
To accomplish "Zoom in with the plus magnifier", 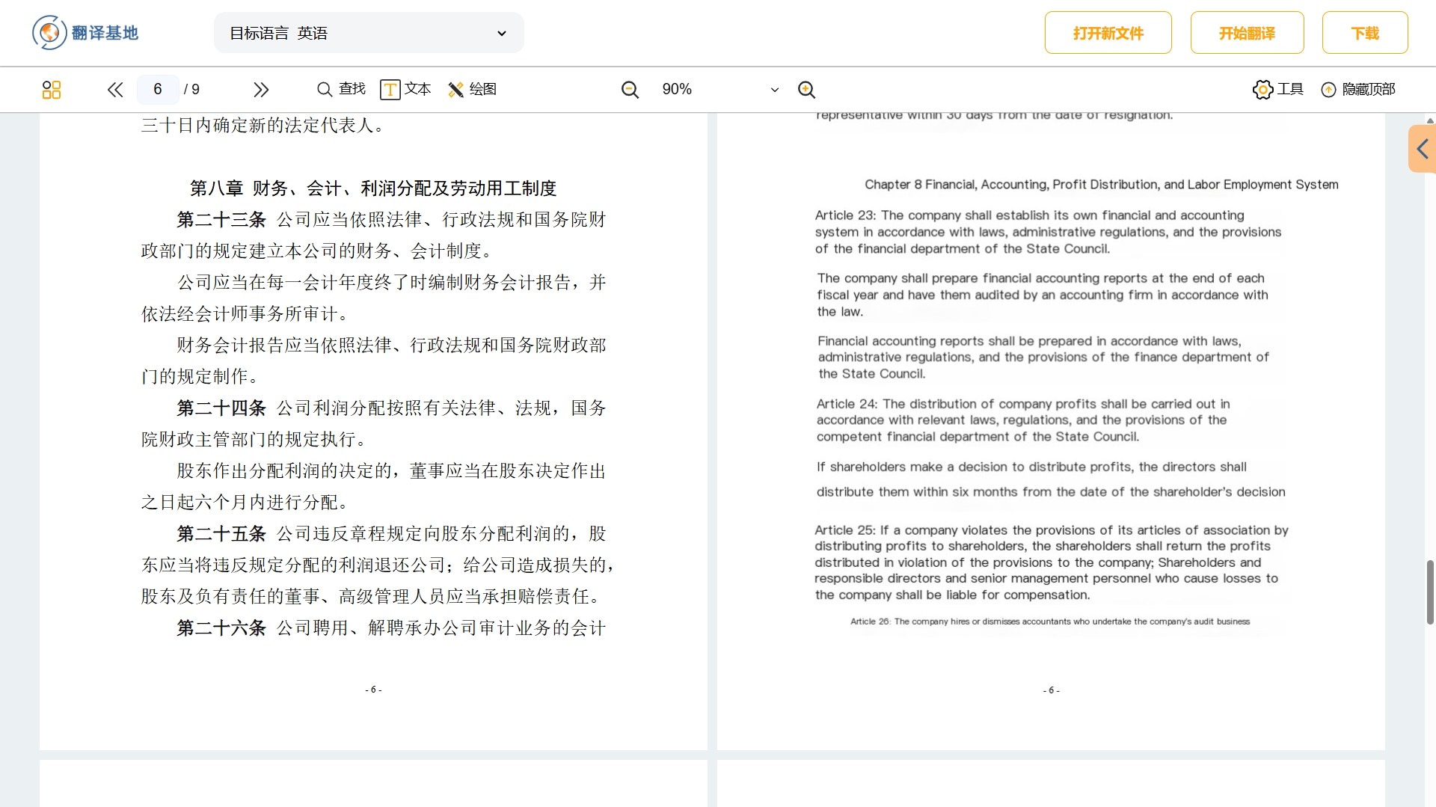I will (x=806, y=90).
